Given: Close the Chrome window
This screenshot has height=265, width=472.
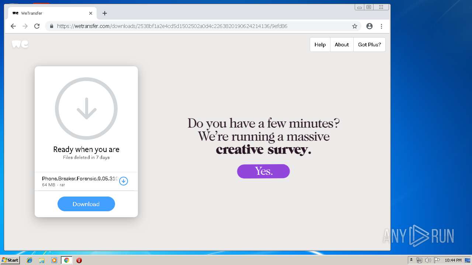Looking at the screenshot, I should click(x=381, y=7).
